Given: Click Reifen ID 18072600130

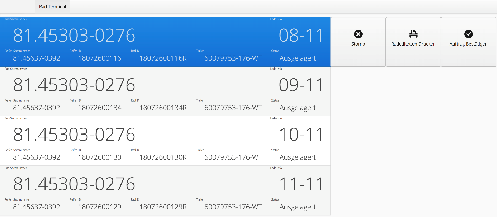Looking at the screenshot, I should pos(100,157).
